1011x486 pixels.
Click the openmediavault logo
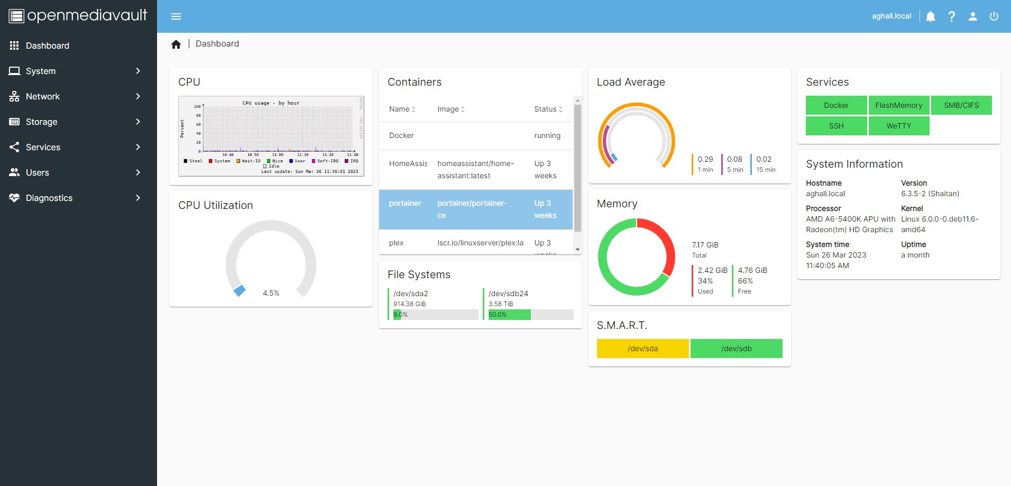coord(78,16)
